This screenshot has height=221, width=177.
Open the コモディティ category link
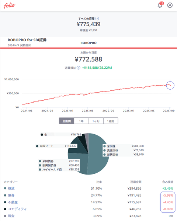(17, 209)
